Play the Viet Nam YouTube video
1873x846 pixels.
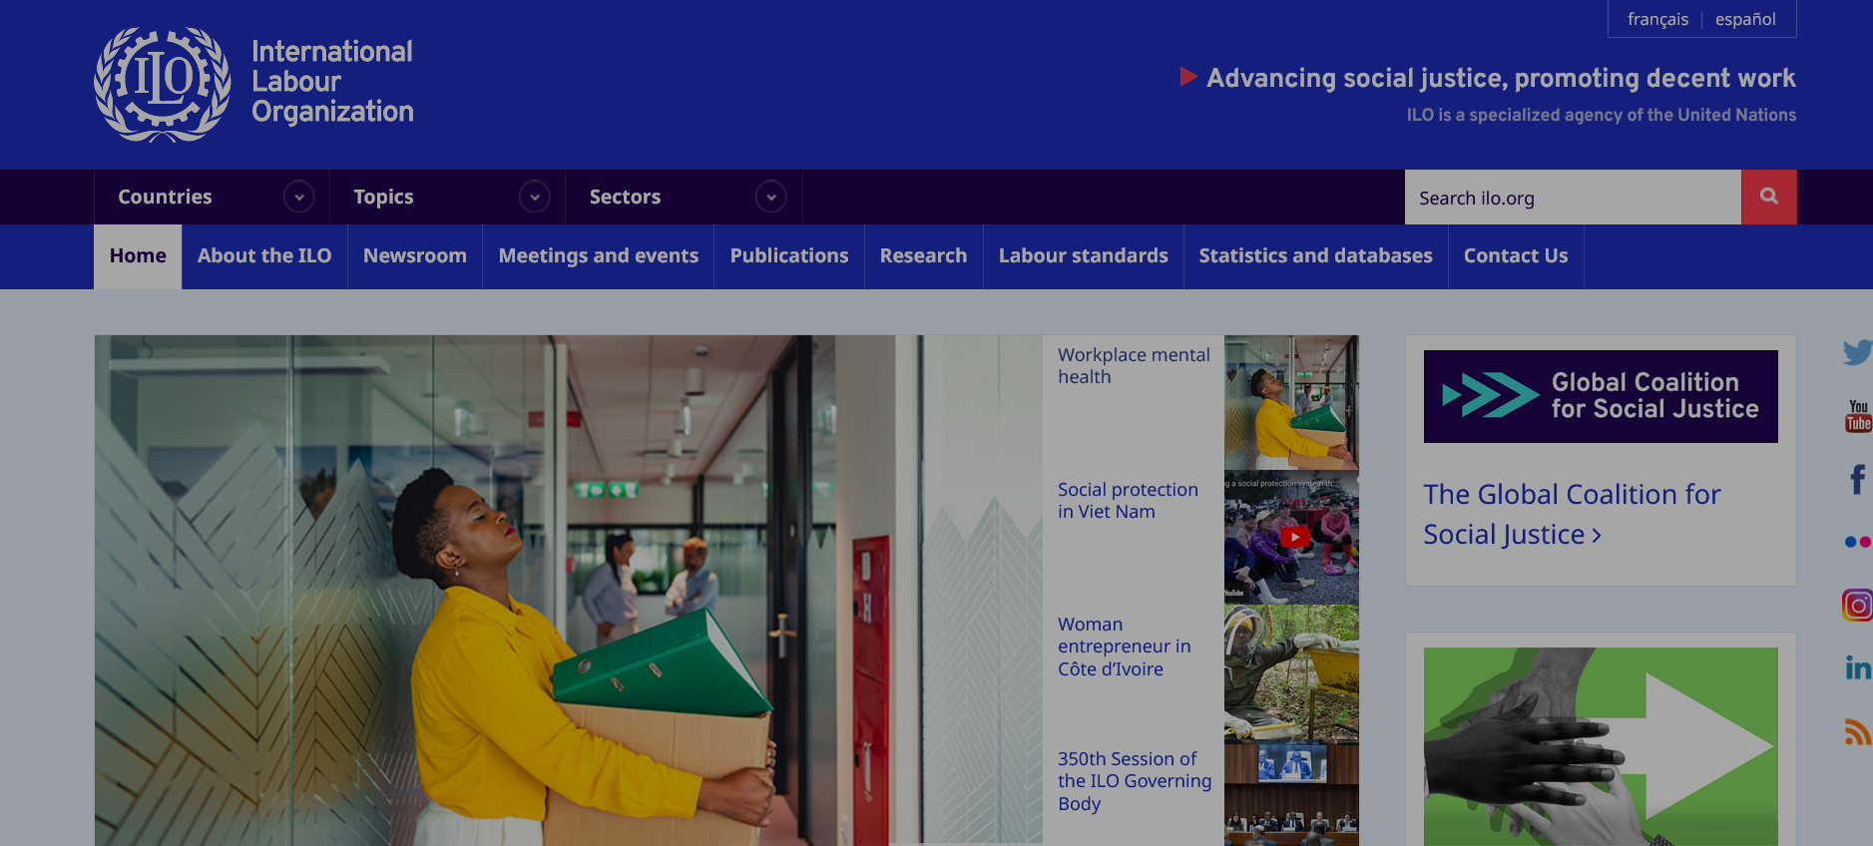click(x=1293, y=537)
